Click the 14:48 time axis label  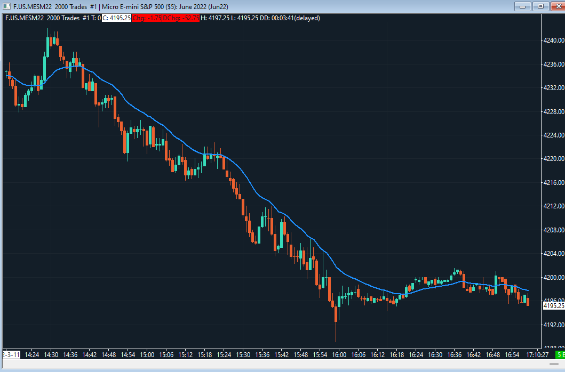108,355
